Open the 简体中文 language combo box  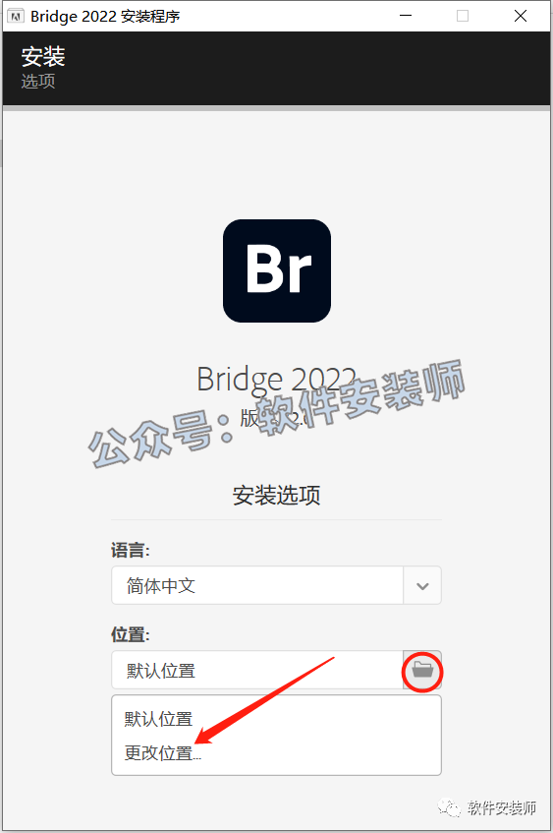click(x=276, y=585)
